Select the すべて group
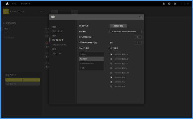Viewport: 193px width, 119px height. 91,68
